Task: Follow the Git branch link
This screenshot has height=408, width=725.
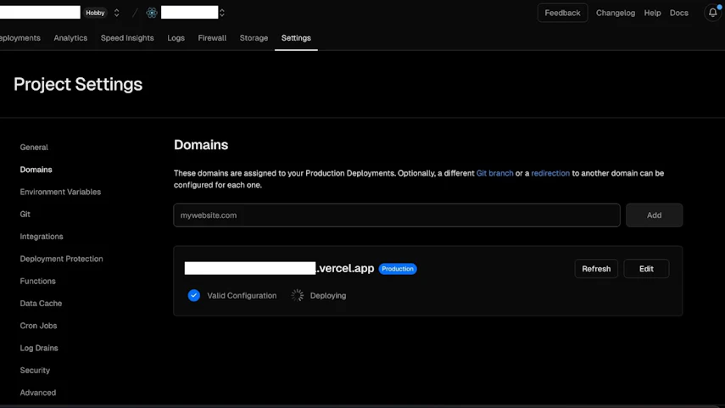Action: coord(494,173)
